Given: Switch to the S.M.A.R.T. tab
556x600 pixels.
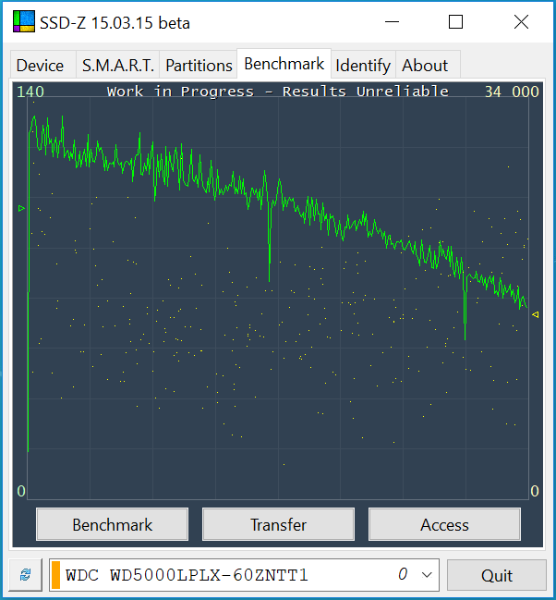Looking at the screenshot, I should pos(118,65).
